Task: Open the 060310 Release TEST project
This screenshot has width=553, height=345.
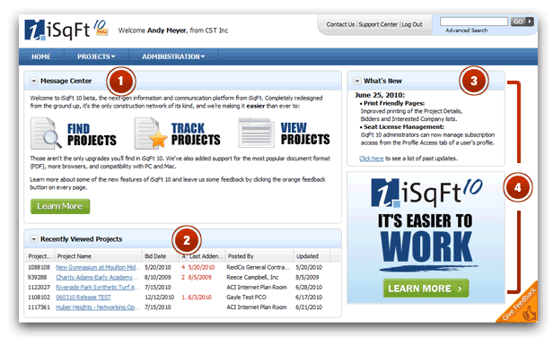Action: tap(83, 298)
